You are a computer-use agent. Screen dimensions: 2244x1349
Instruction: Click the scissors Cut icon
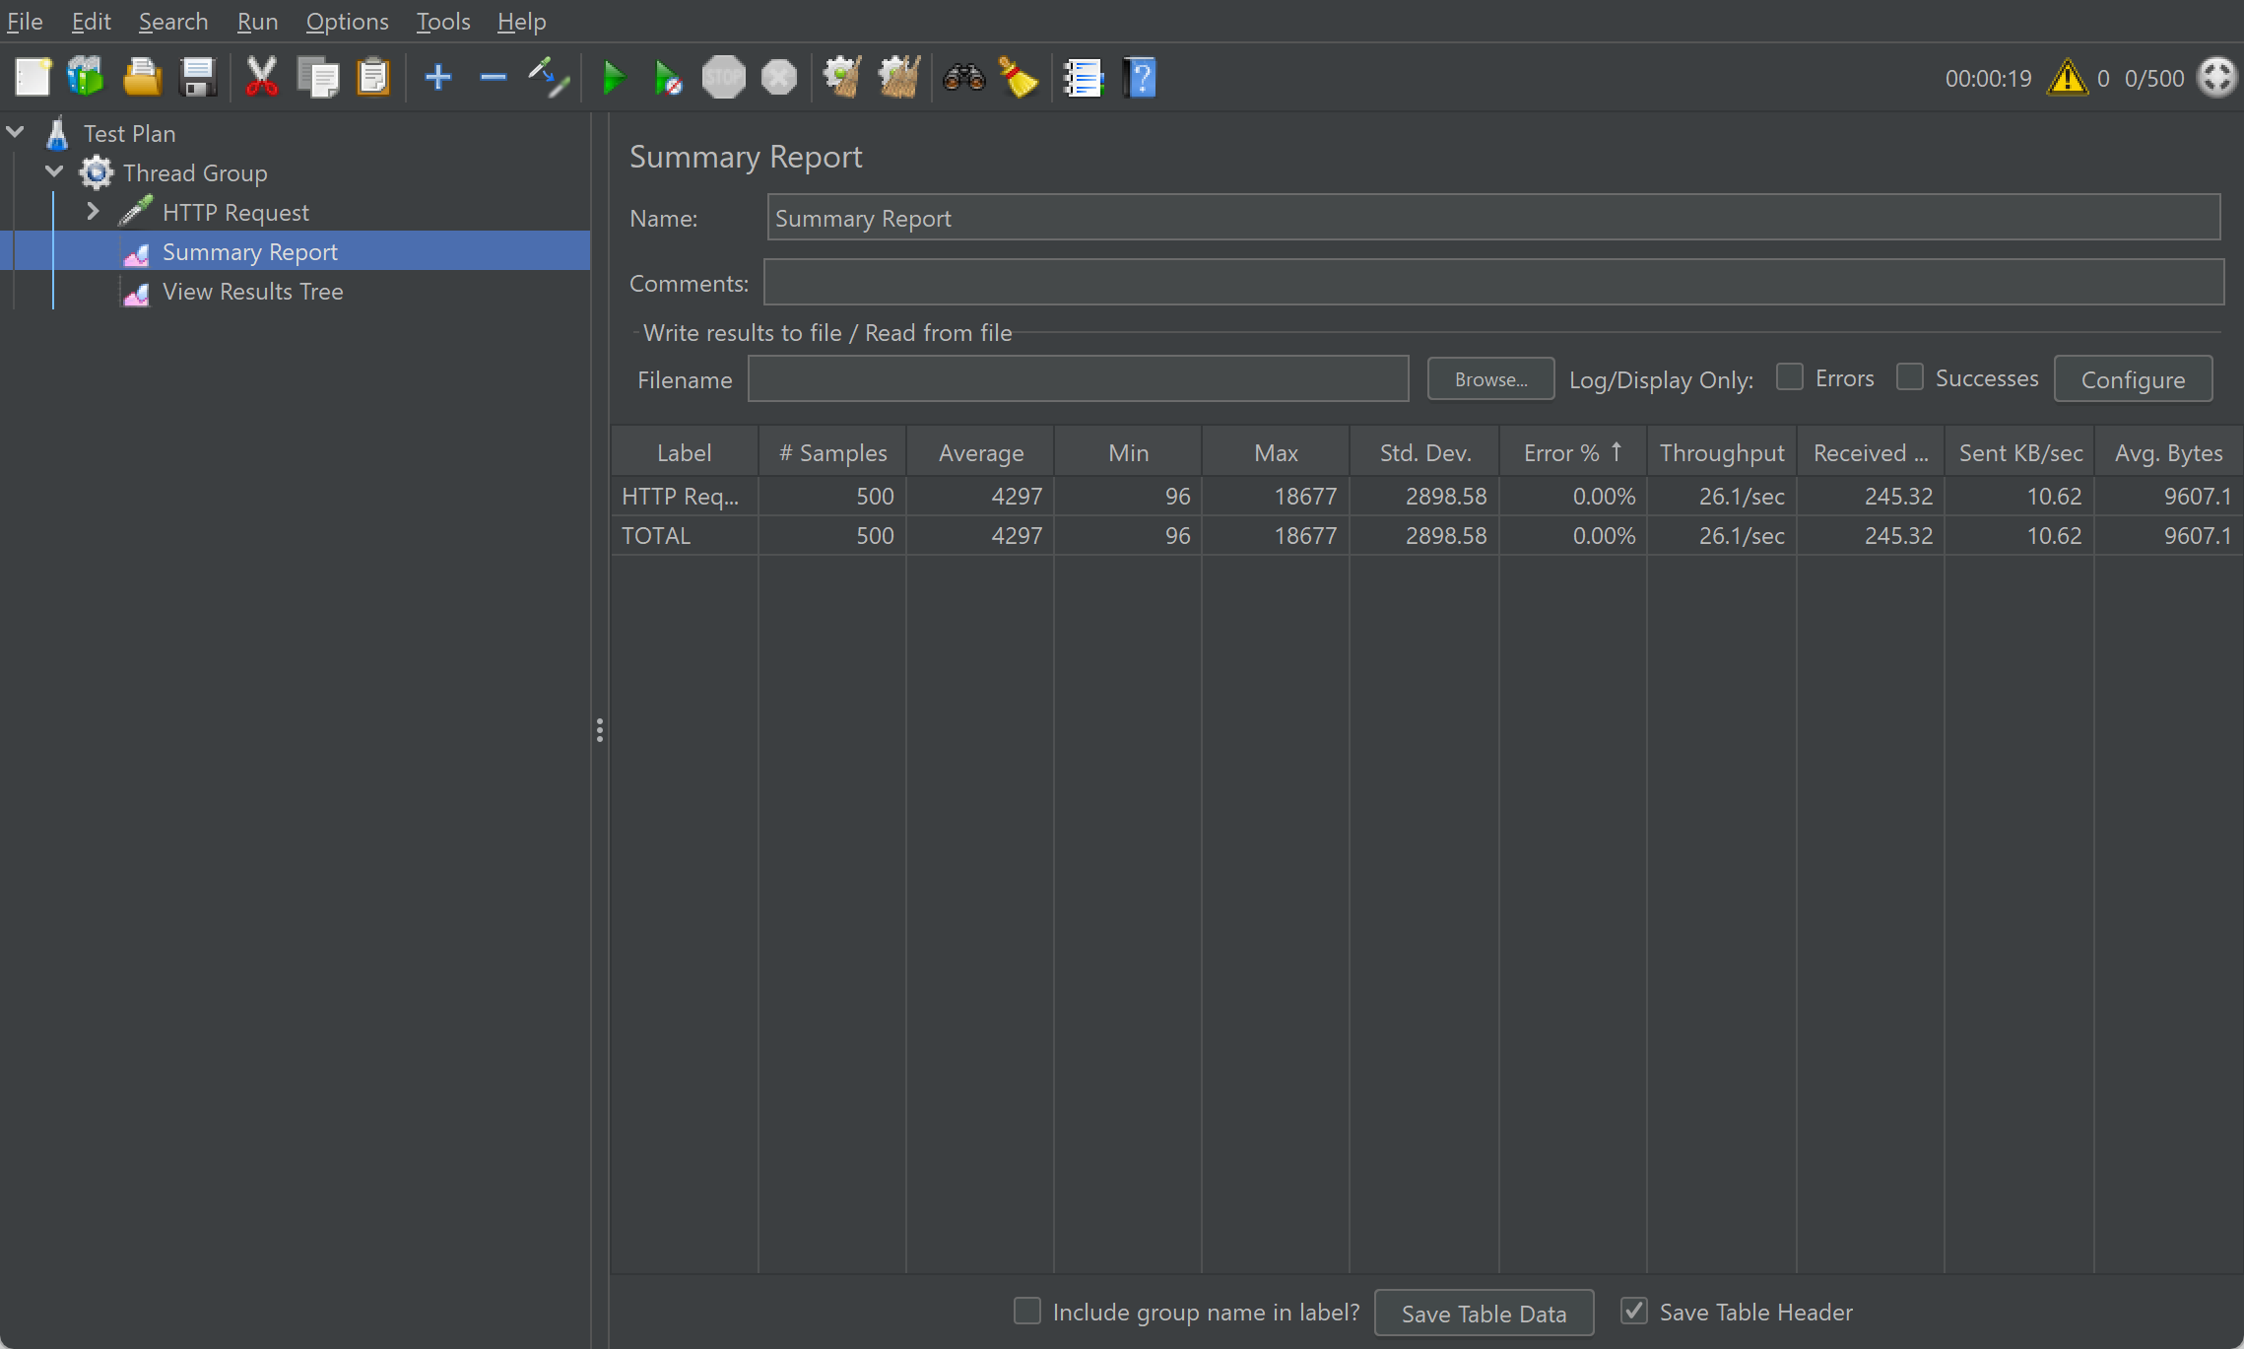(261, 78)
